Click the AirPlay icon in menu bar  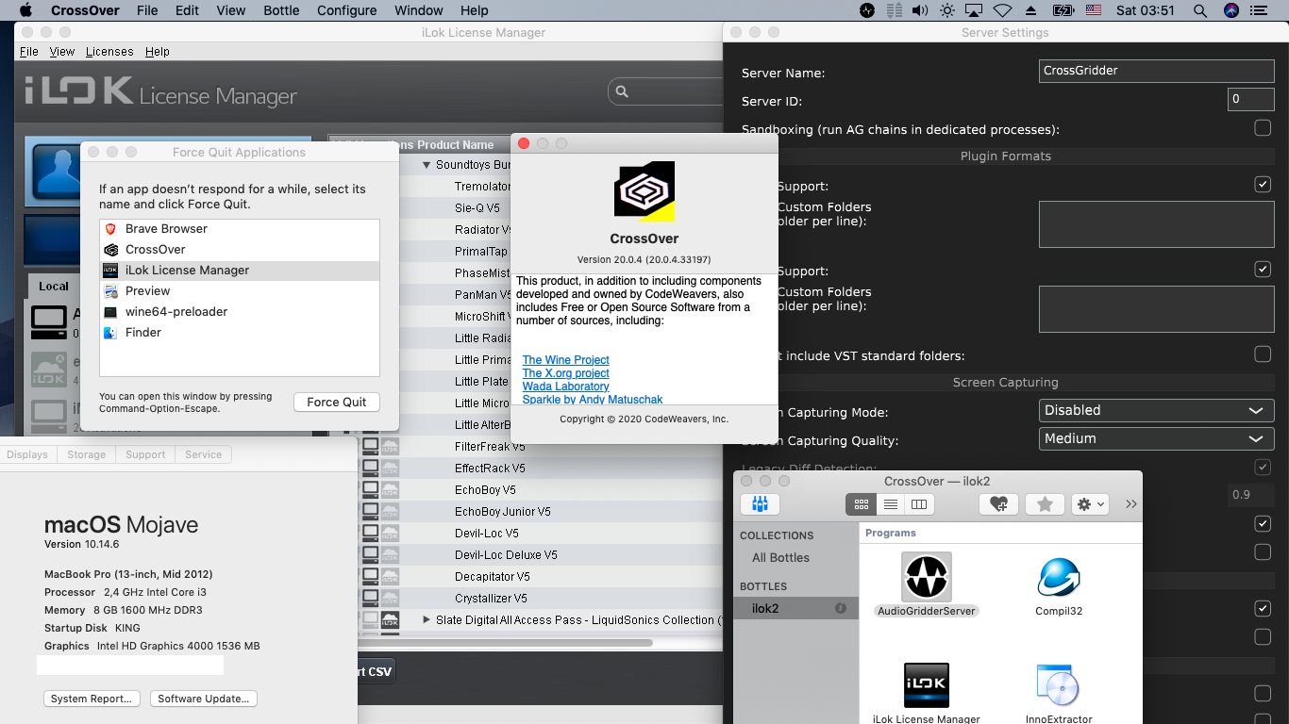tap(976, 10)
